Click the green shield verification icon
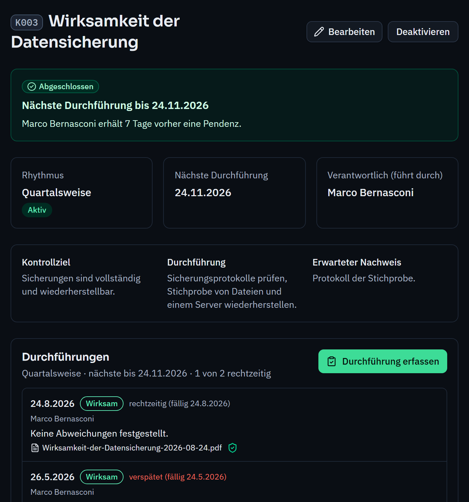This screenshot has width=469, height=502. point(233,448)
